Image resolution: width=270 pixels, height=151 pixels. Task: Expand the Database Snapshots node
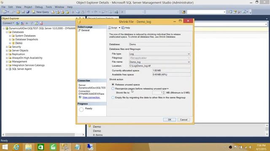pyautogui.click(x=10, y=39)
